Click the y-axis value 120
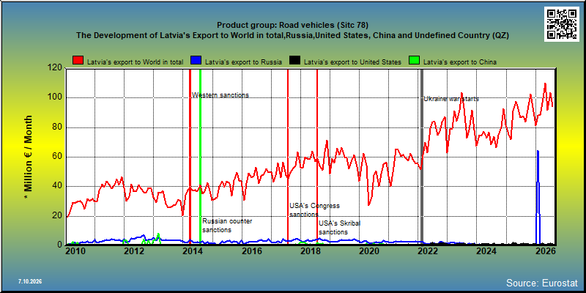 tap(56, 67)
